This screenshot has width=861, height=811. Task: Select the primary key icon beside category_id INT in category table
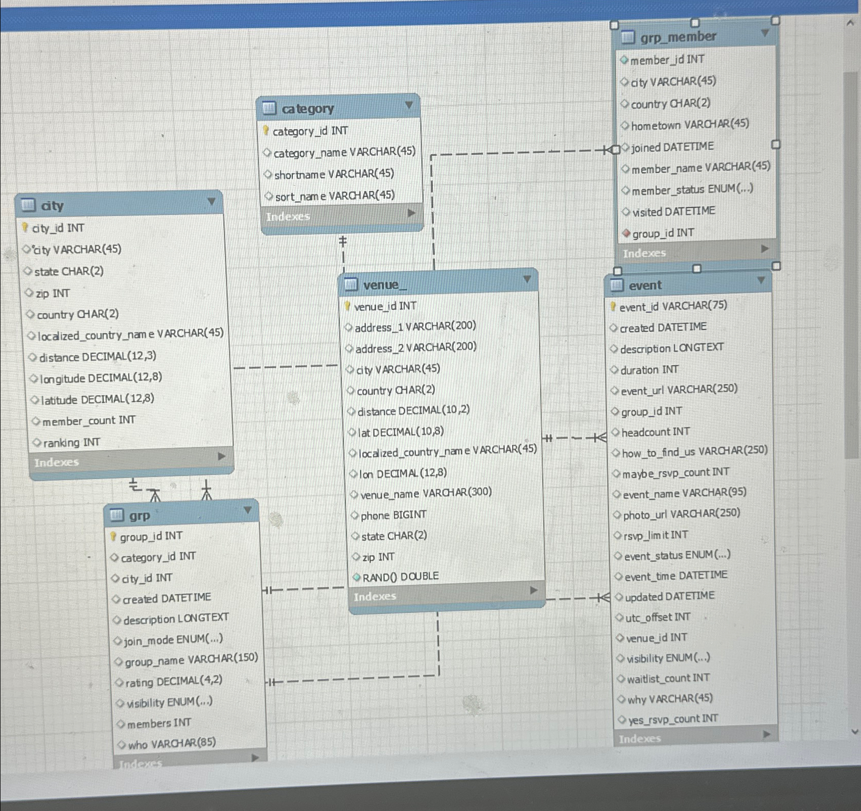[x=266, y=131]
